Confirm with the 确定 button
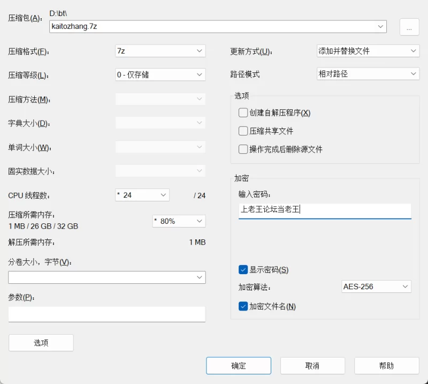The height and width of the screenshot is (384, 428). [x=238, y=366]
